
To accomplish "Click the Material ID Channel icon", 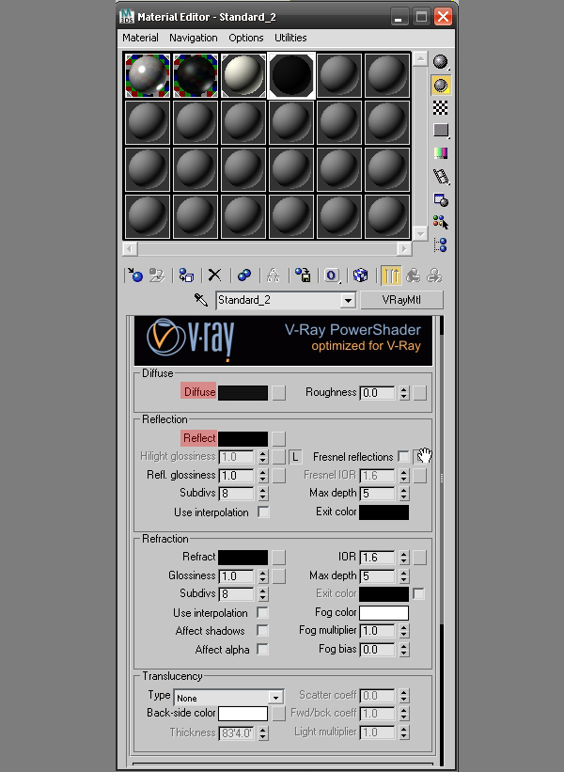I will (332, 276).
